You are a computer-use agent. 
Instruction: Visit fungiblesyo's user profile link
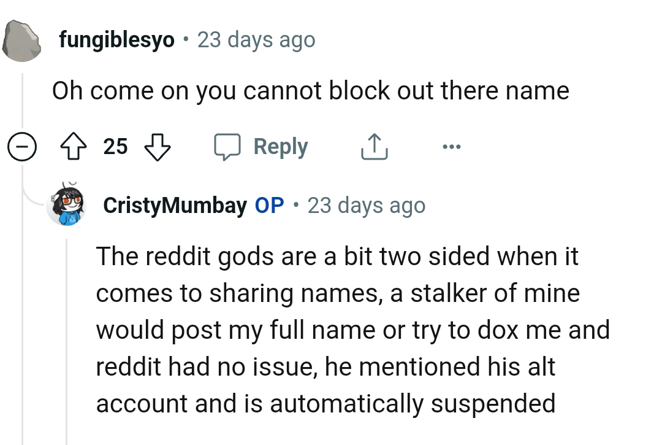pyautogui.click(x=116, y=41)
